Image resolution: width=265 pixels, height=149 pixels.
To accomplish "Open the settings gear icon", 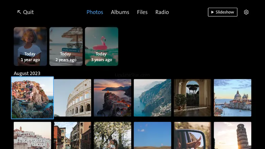I will point(246,12).
